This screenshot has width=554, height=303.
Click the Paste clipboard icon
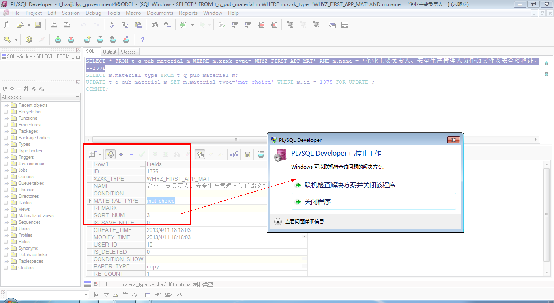pos(138,25)
